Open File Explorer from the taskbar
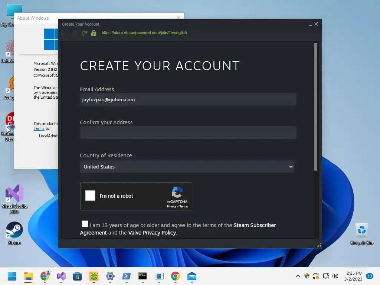380x285 pixels. point(28,276)
